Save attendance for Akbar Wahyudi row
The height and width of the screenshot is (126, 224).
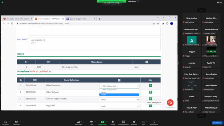click(x=150, y=92)
